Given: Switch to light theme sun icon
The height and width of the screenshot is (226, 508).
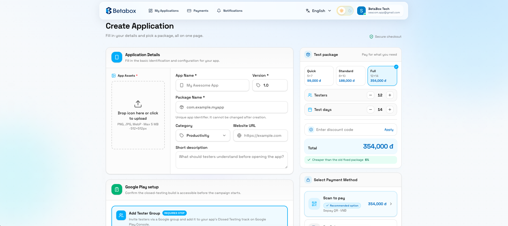Looking at the screenshot, I should click(341, 11).
